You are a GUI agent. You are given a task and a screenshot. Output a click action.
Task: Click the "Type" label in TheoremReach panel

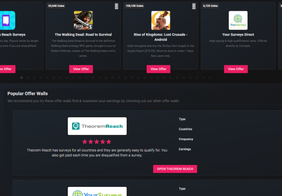click(182, 119)
